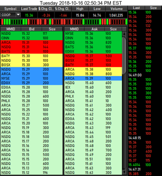Viewport: 162px width, 176px height.
Task: Select the last trade value 15.36
Action: [x=29, y=15]
